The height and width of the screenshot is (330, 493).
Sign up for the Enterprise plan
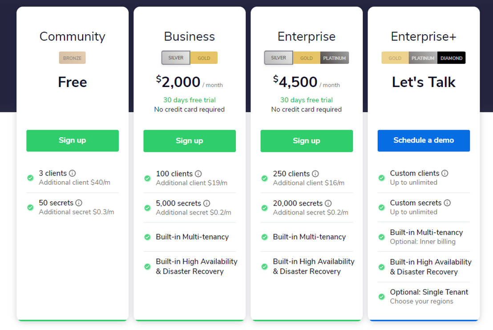coord(306,141)
